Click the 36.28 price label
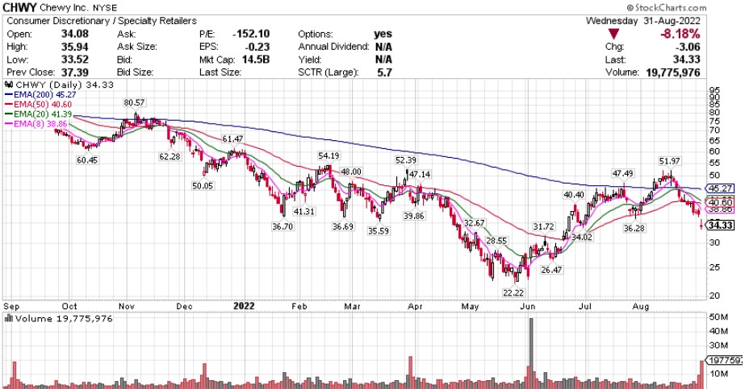This screenshot has height=389, width=745. click(x=634, y=229)
